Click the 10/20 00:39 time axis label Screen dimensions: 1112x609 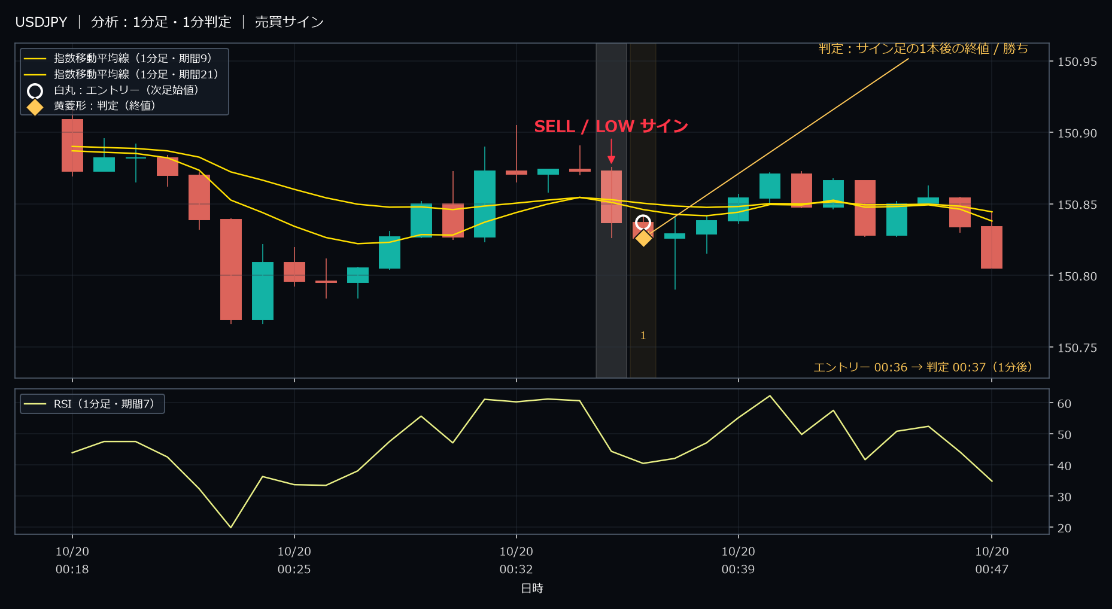[739, 561]
